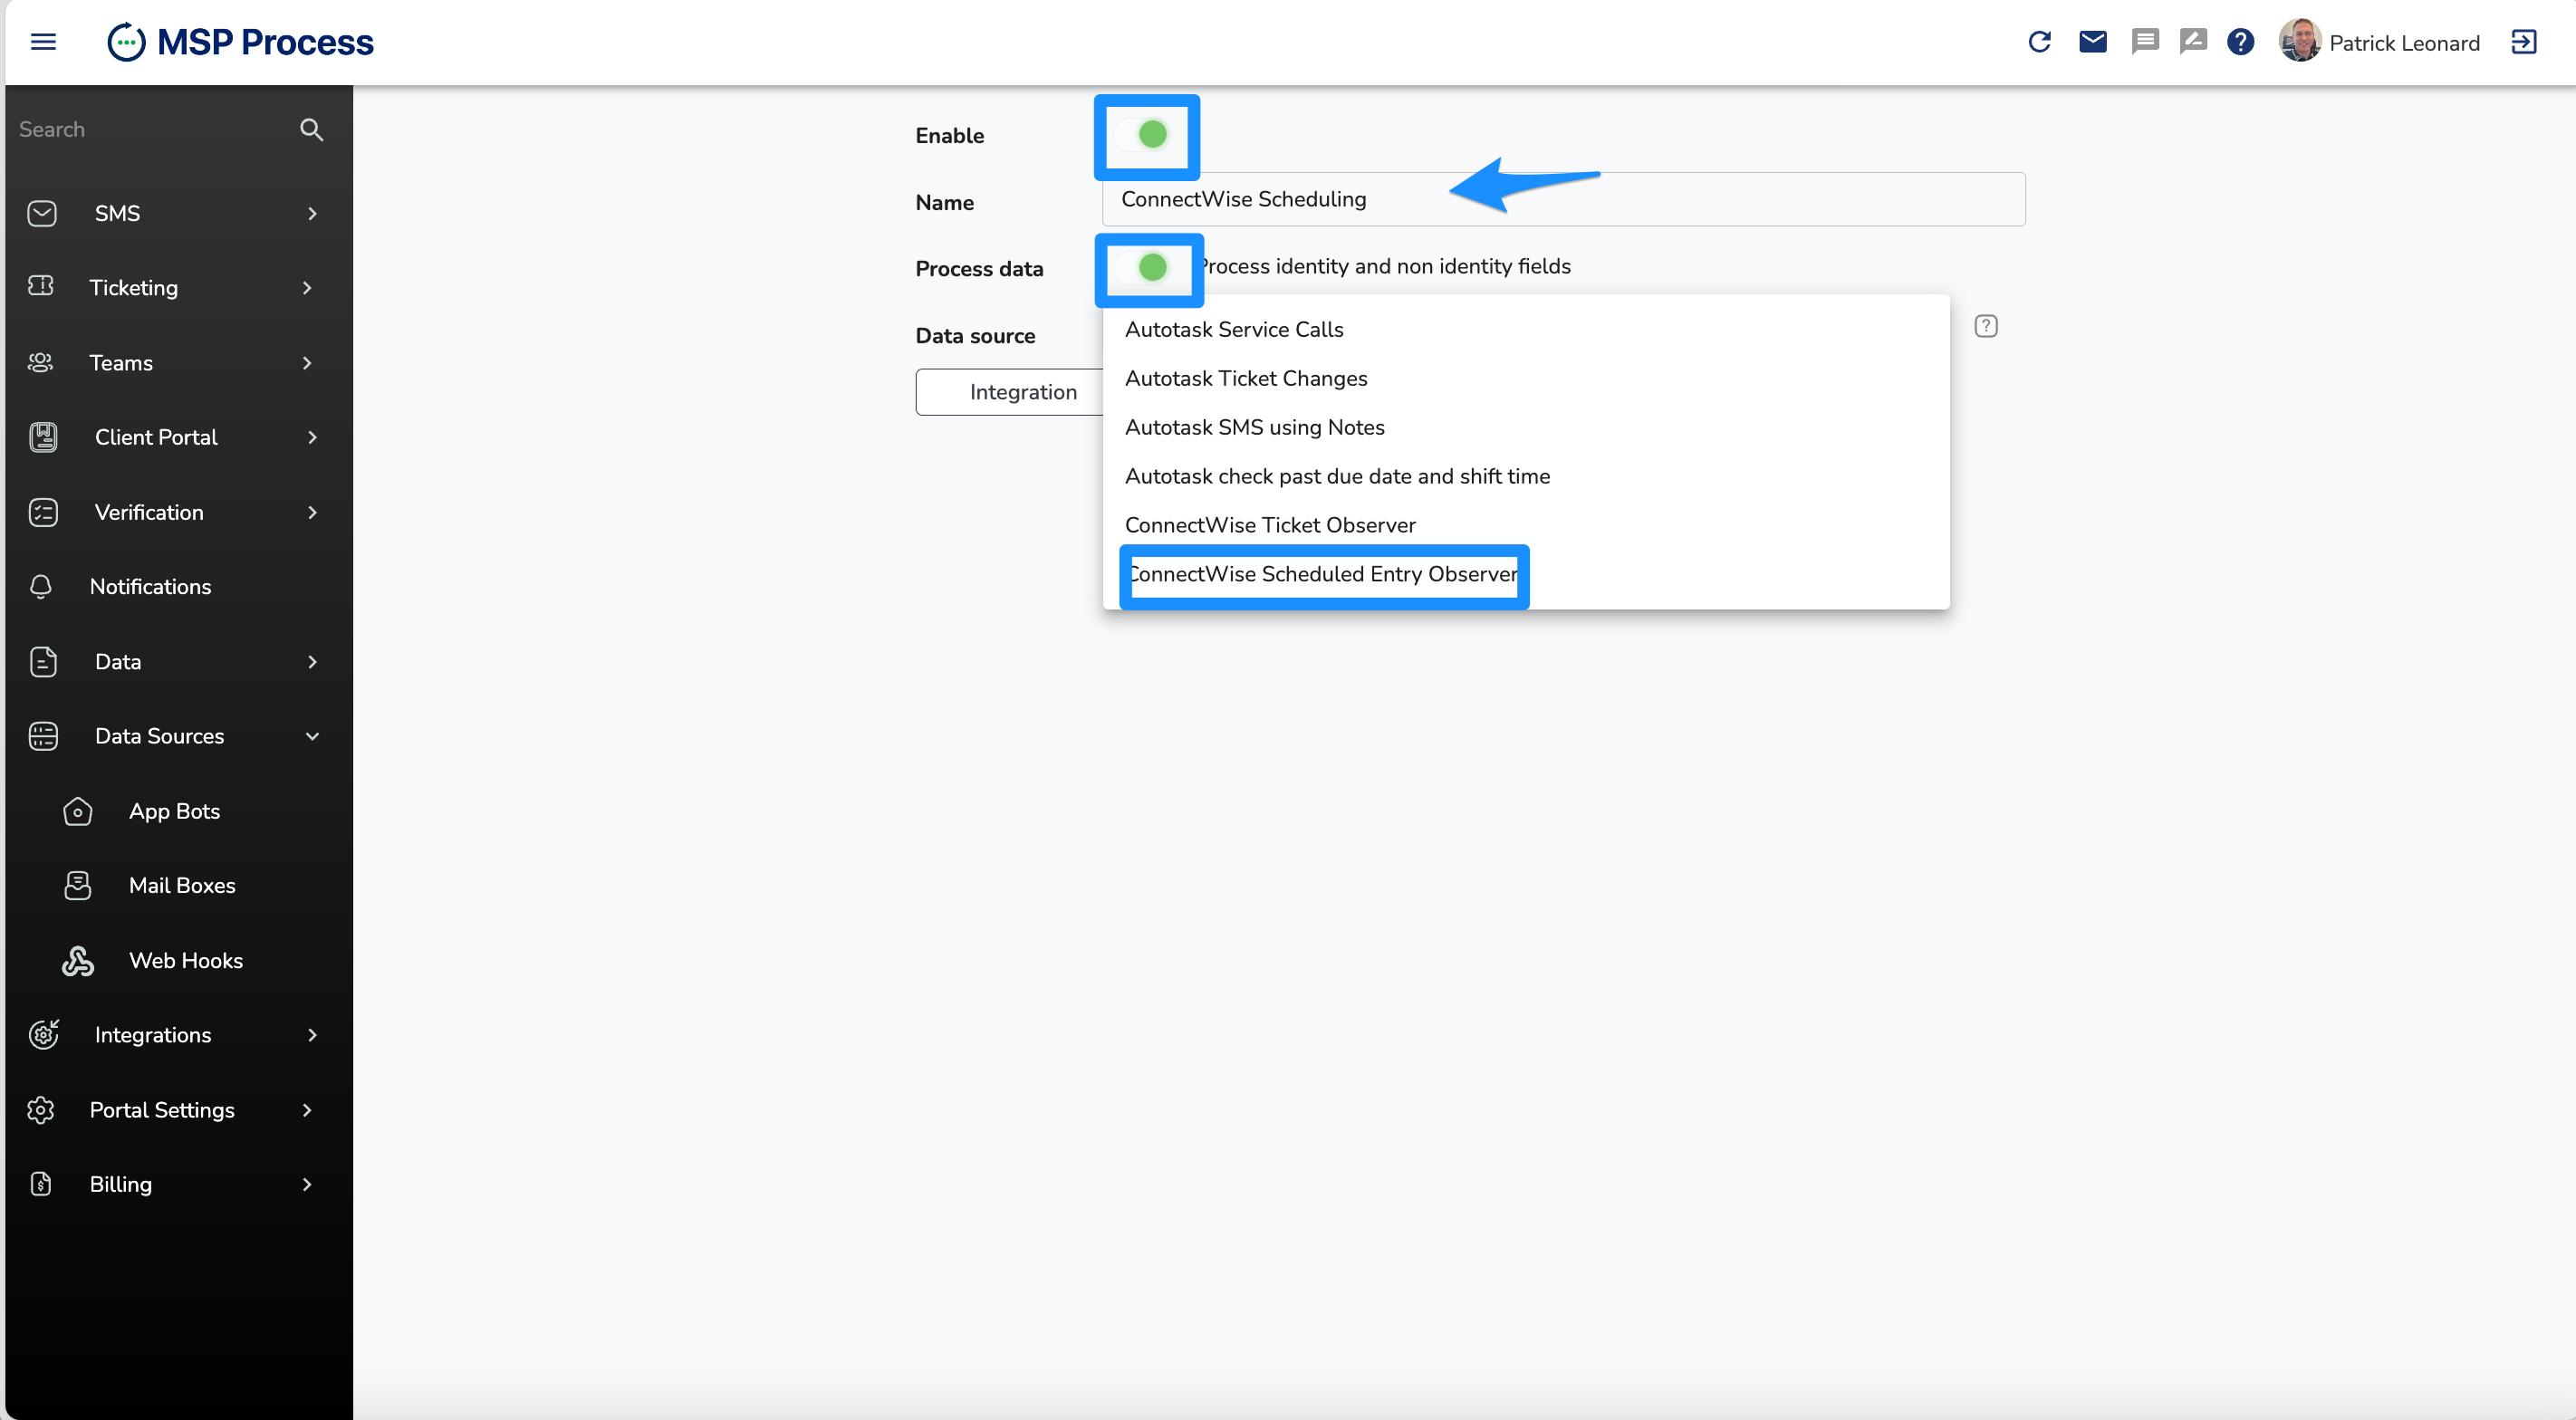
Task: Click the Ticketing ticket icon
Action: (41, 286)
